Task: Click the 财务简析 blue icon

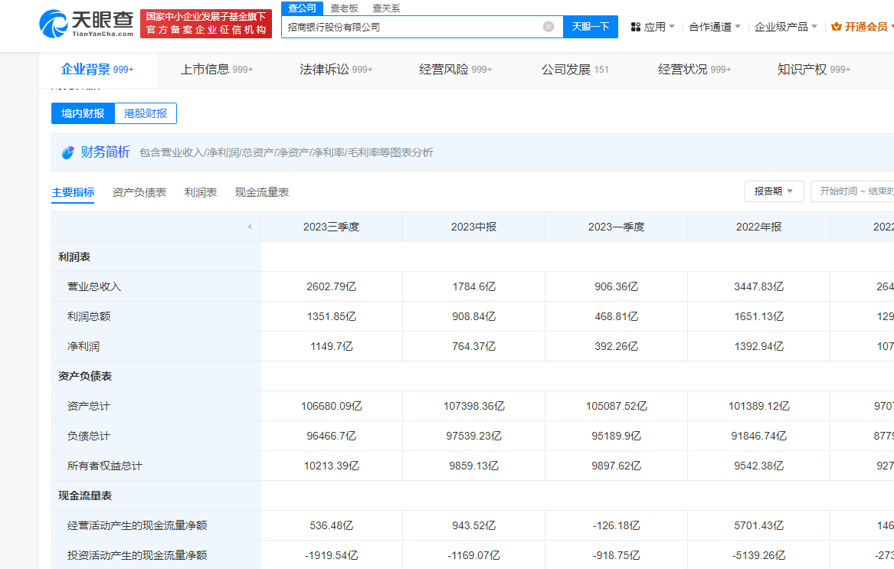Action: pyautogui.click(x=68, y=152)
